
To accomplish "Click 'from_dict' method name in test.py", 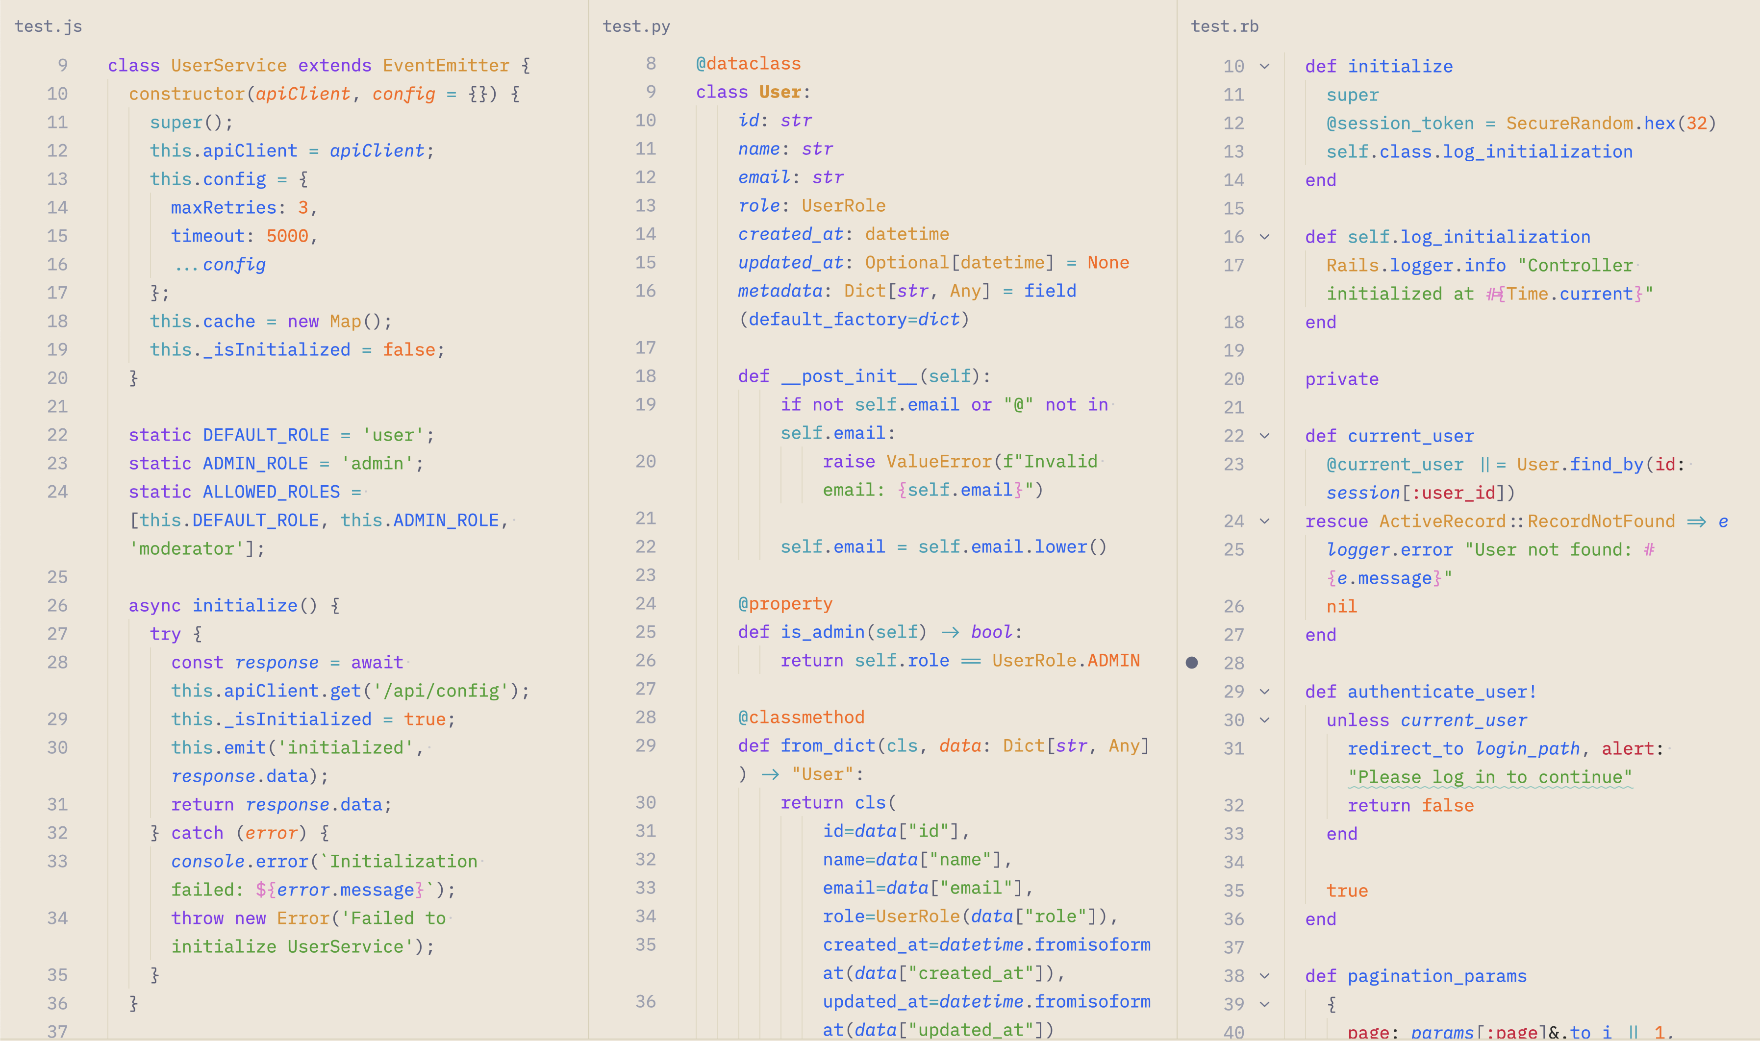I will (828, 745).
